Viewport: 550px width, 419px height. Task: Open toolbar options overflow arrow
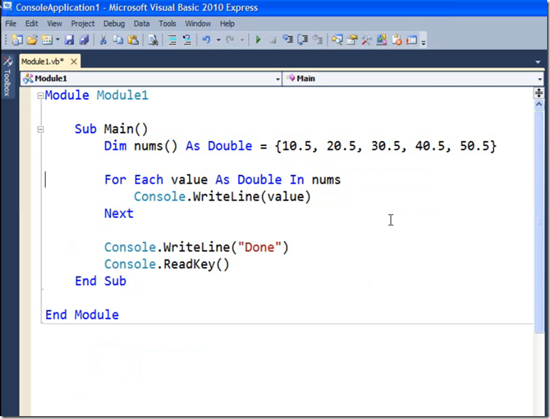[x=423, y=42]
